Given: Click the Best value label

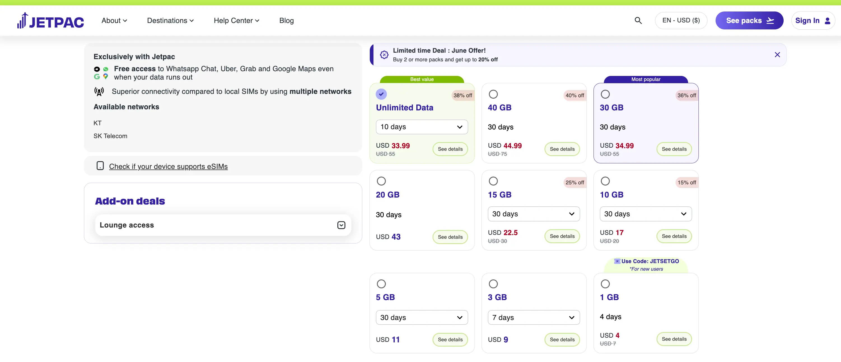Looking at the screenshot, I should pyautogui.click(x=422, y=79).
